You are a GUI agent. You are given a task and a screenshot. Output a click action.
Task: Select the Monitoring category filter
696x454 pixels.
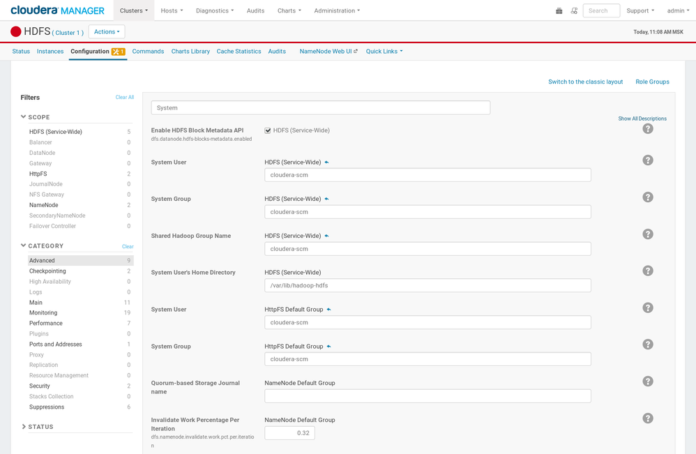43,312
